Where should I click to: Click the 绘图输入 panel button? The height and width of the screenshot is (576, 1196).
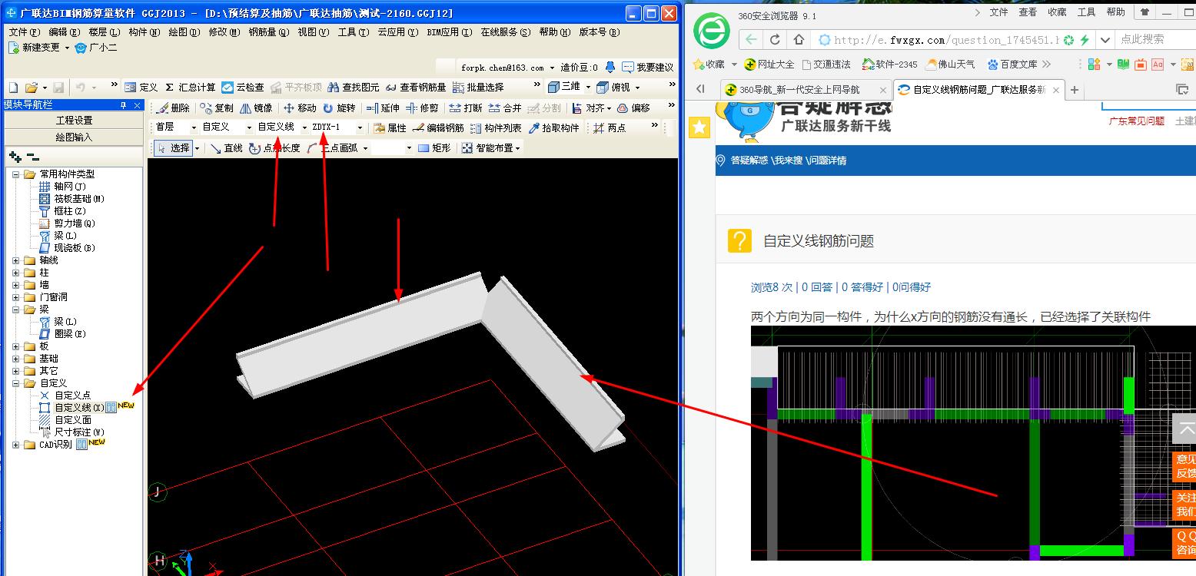pos(74,137)
